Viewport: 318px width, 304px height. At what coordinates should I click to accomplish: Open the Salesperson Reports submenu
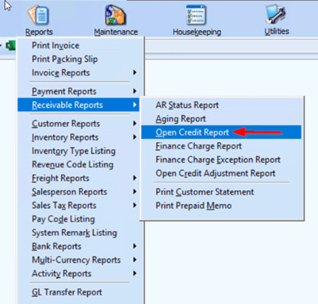click(x=79, y=192)
